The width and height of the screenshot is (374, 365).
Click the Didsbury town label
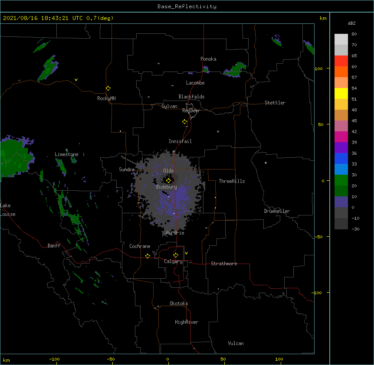(166, 187)
